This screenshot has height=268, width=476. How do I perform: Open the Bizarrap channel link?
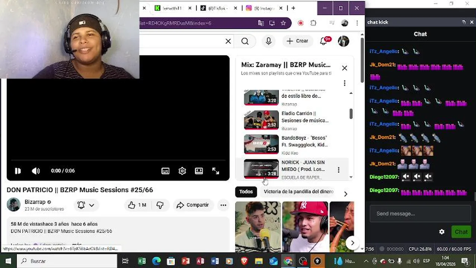click(x=35, y=202)
